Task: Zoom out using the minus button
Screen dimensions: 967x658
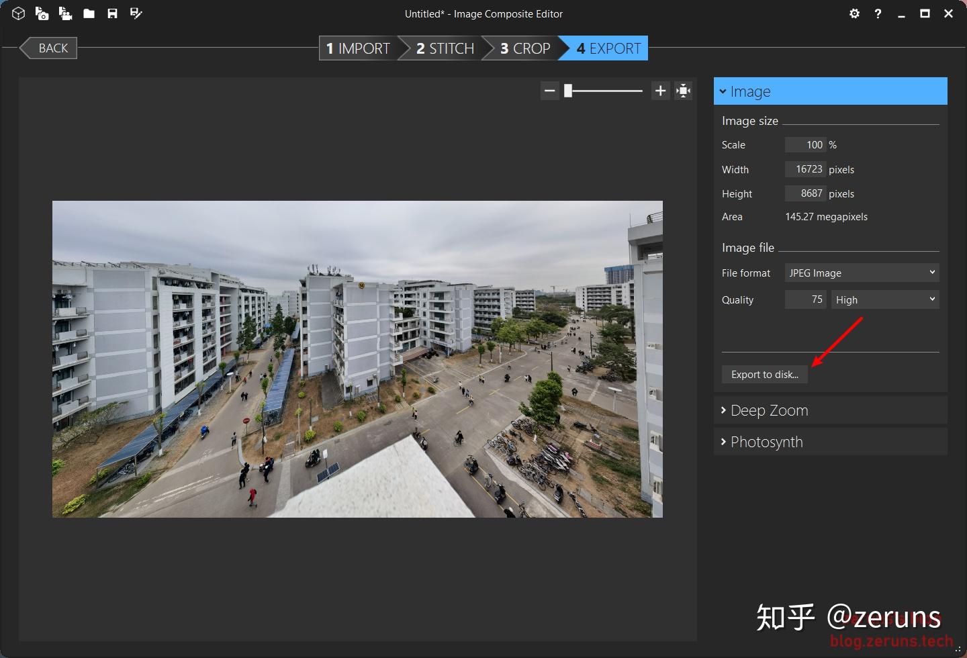Action: [x=549, y=90]
